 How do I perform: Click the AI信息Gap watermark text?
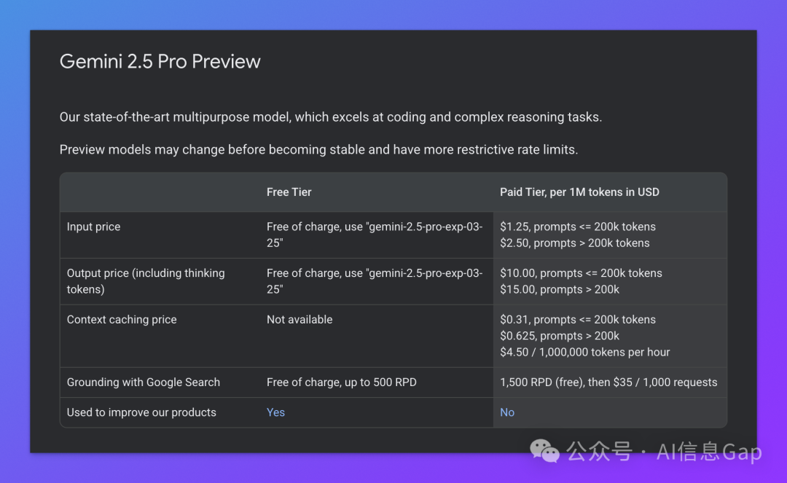click(x=709, y=452)
